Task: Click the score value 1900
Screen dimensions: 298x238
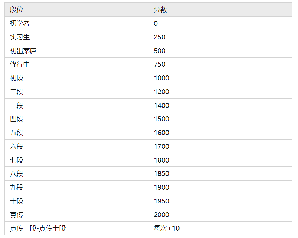Action: (x=162, y=187)
